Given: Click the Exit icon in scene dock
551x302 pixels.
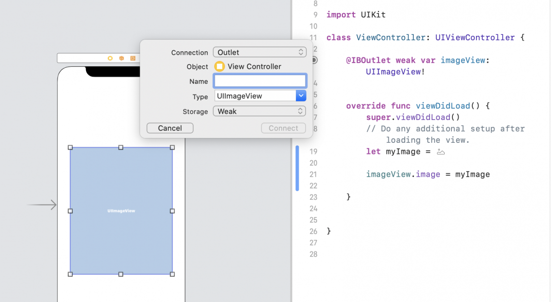Looking at the screenshot, I should point(133,58).
